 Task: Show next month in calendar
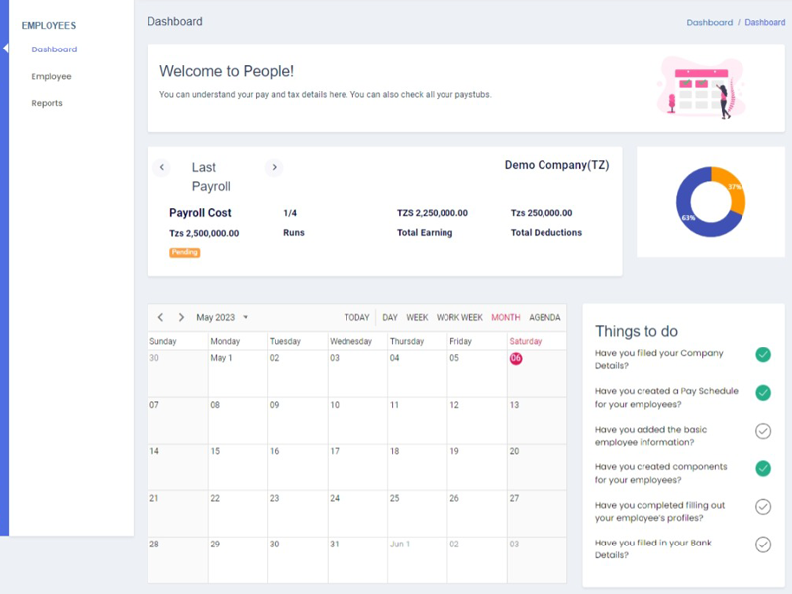click(181, 318)
